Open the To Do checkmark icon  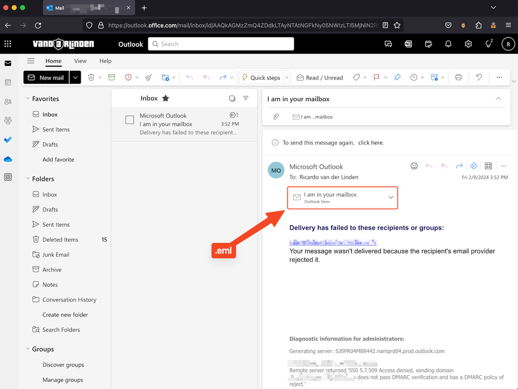point(8,140)
